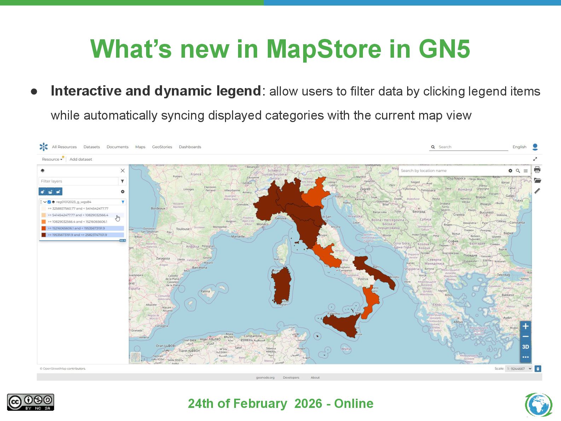
Task: Deselect legend filter '>= 19535673191.9 and <= 25823747101.9'
Action: [x=82, y=235]
